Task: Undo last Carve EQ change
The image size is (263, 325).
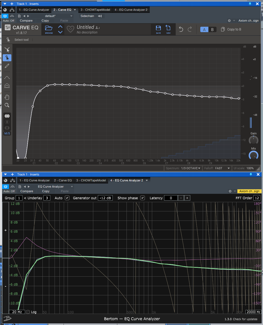Action: (x=181, y=29)
